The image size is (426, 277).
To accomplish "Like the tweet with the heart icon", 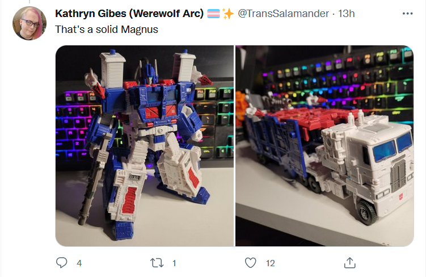I will click(x=251, y=263).
